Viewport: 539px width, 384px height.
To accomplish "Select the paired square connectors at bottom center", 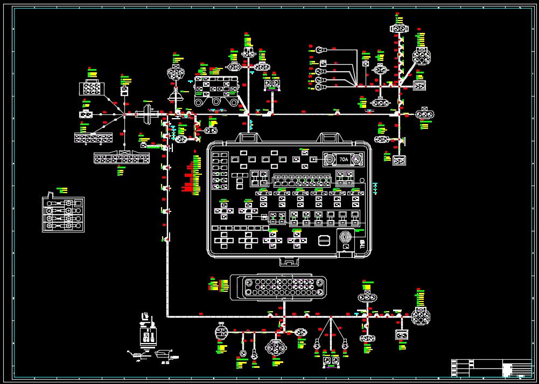I will point(331,360).
